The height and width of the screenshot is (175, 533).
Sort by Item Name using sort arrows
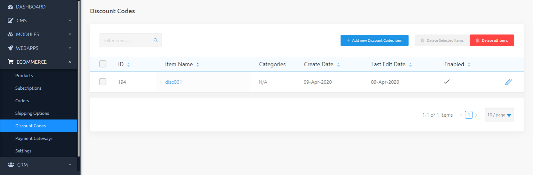[x=198, y=65]
